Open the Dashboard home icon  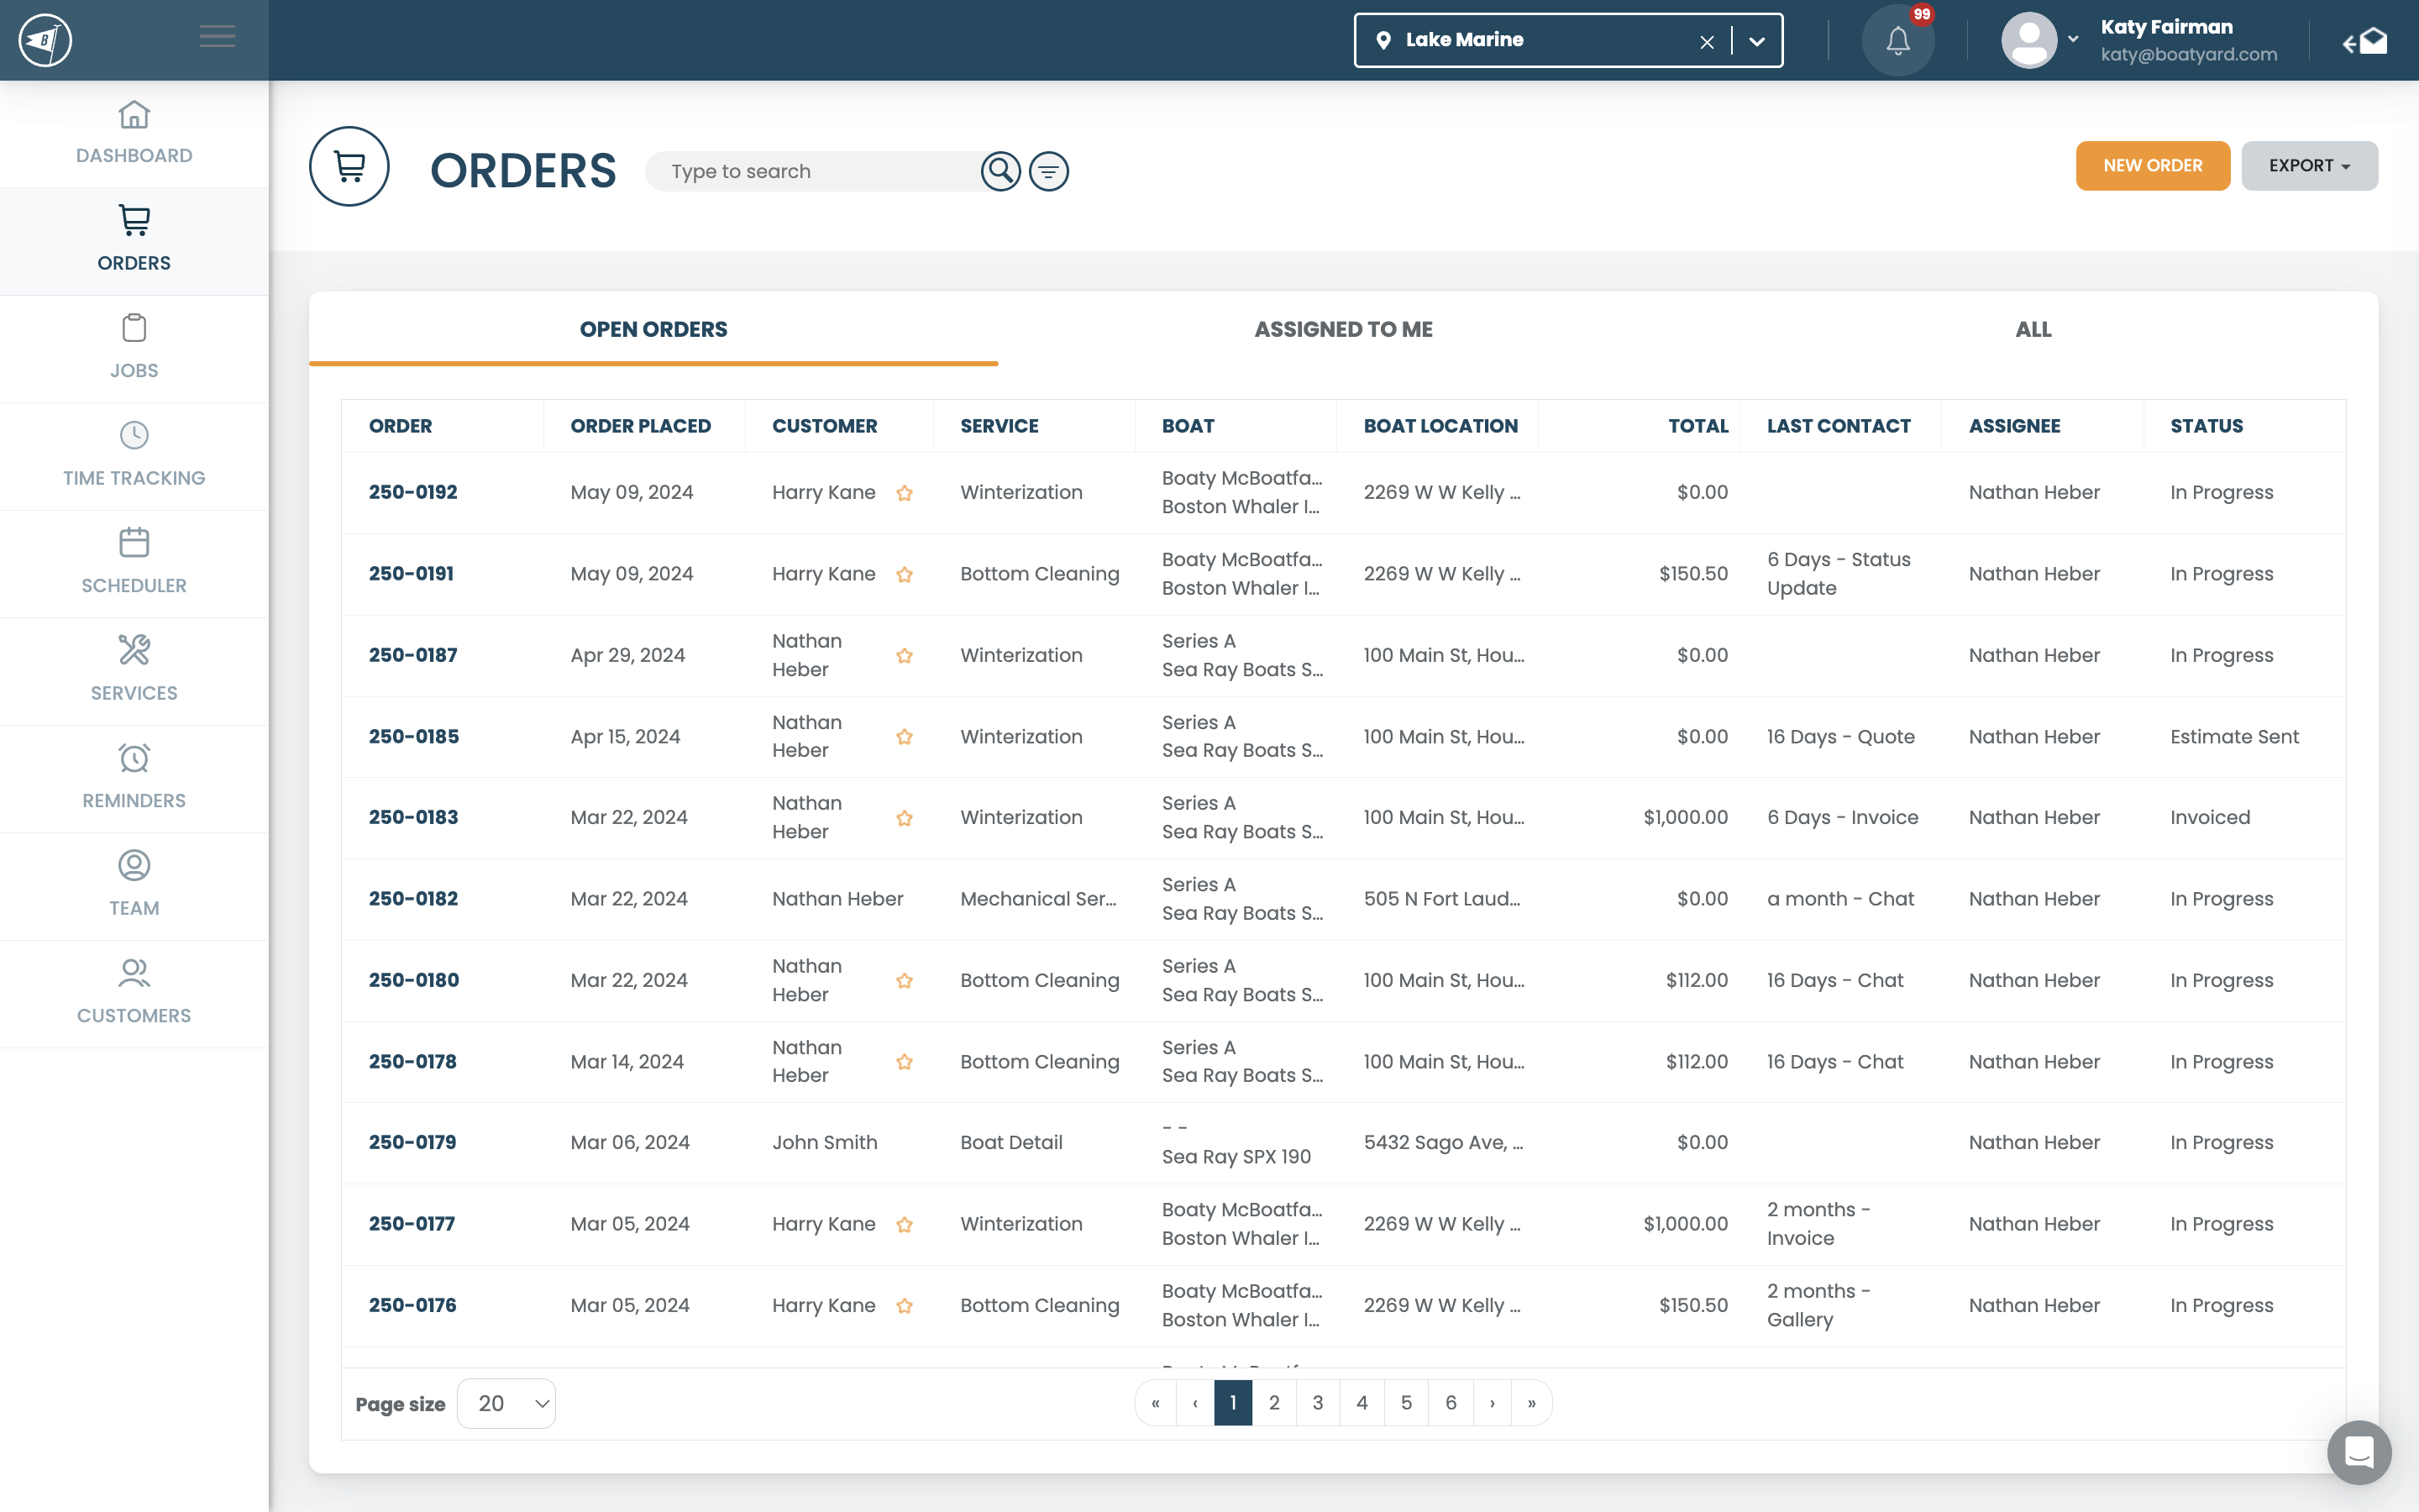coord(134,115)
